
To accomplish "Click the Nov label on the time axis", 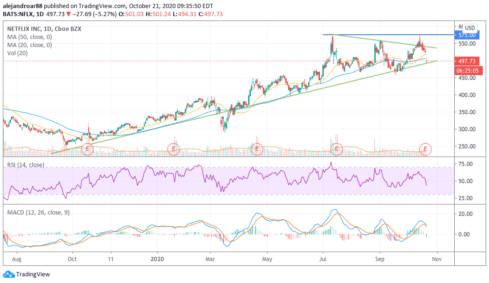I will [437, 259].
